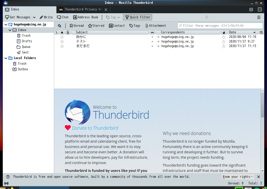Select Local Folders
Image resolution: width=267 pixels, height=189 pixels.
coord(25,58)
